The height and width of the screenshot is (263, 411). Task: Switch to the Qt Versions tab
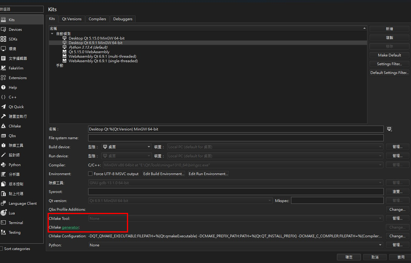(72, 19)
